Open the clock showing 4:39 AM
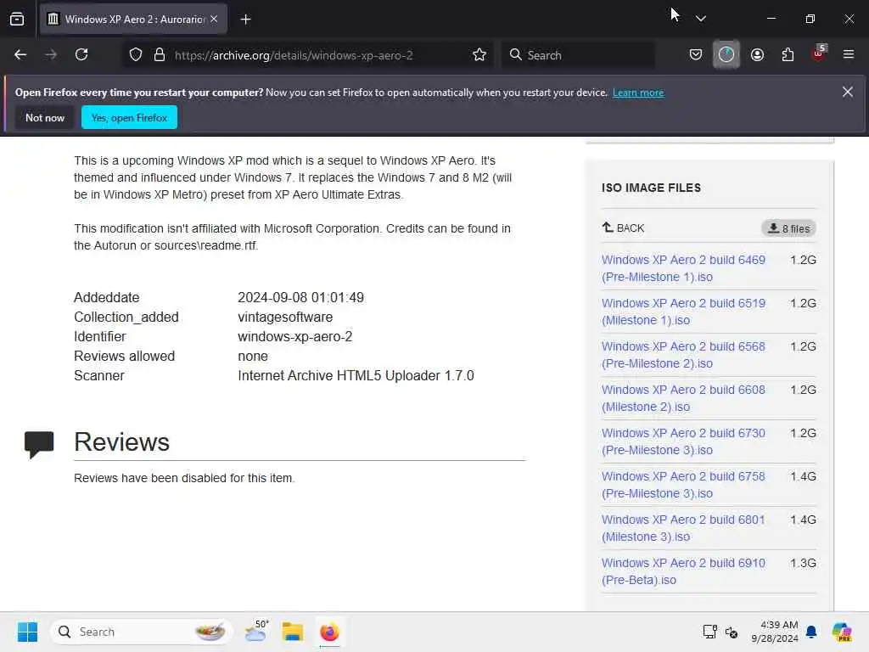Screen dimensions: 869x652 tap(774, 632)
